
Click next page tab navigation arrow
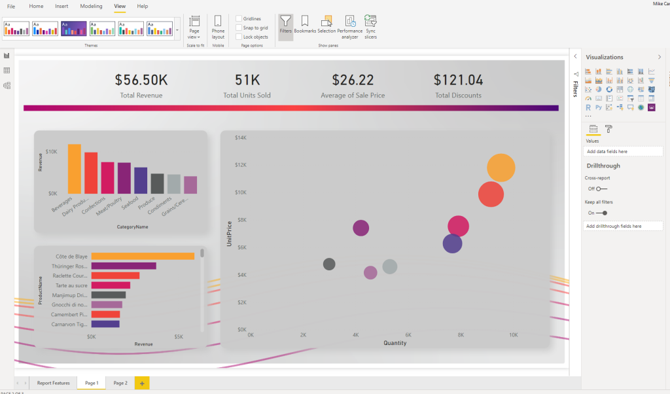point(26,384)
